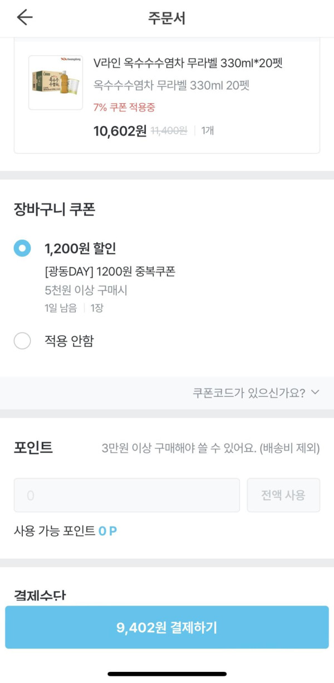This screenshot has height=683, width=334.
Task: Click the 장바구니 쿠폰 section heading
Action: 55,210
